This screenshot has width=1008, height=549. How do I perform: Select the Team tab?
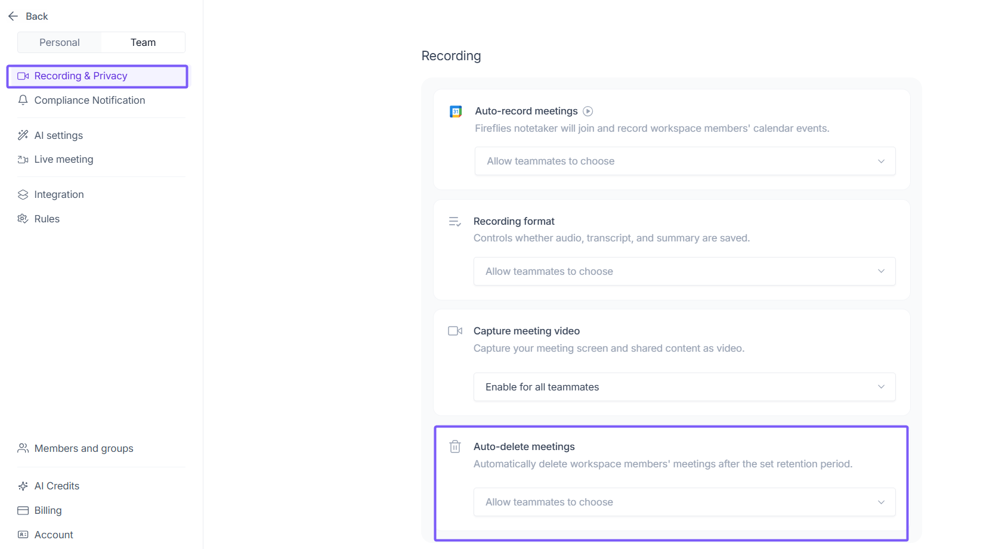(143, 42)
